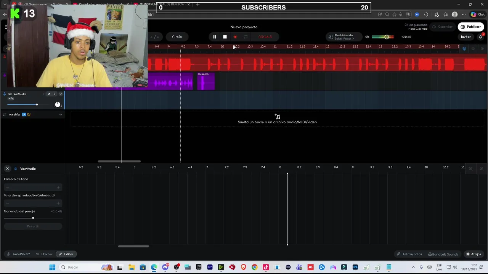This screenshot has height=274, width=488.
Task: Click marker 12 on the top timeline ruler
Action: (x=327, y=46)
